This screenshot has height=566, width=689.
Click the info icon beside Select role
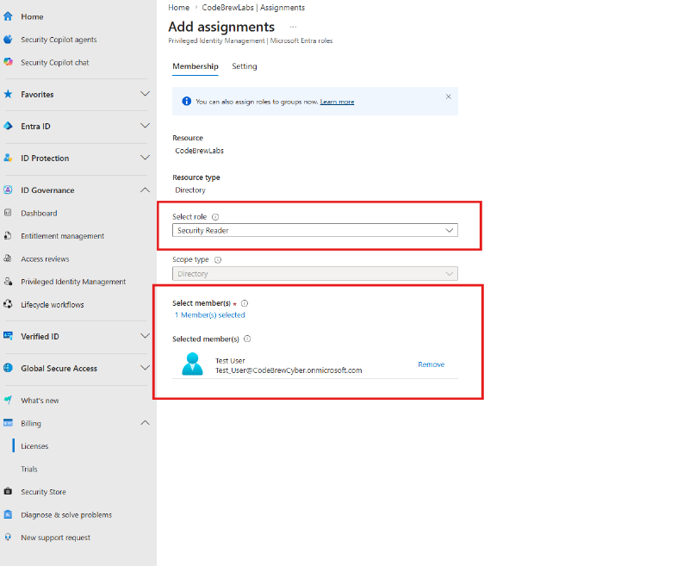click(x=215, y=216)
